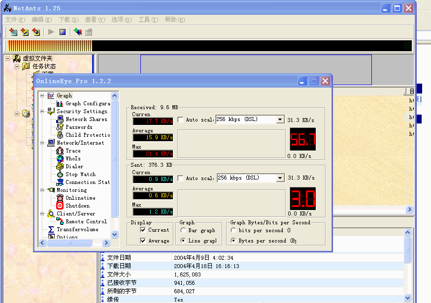The width and height of the screenshot is (431, 303).
Task: Open the 下载(D) menu
Action: pos(68,20)
